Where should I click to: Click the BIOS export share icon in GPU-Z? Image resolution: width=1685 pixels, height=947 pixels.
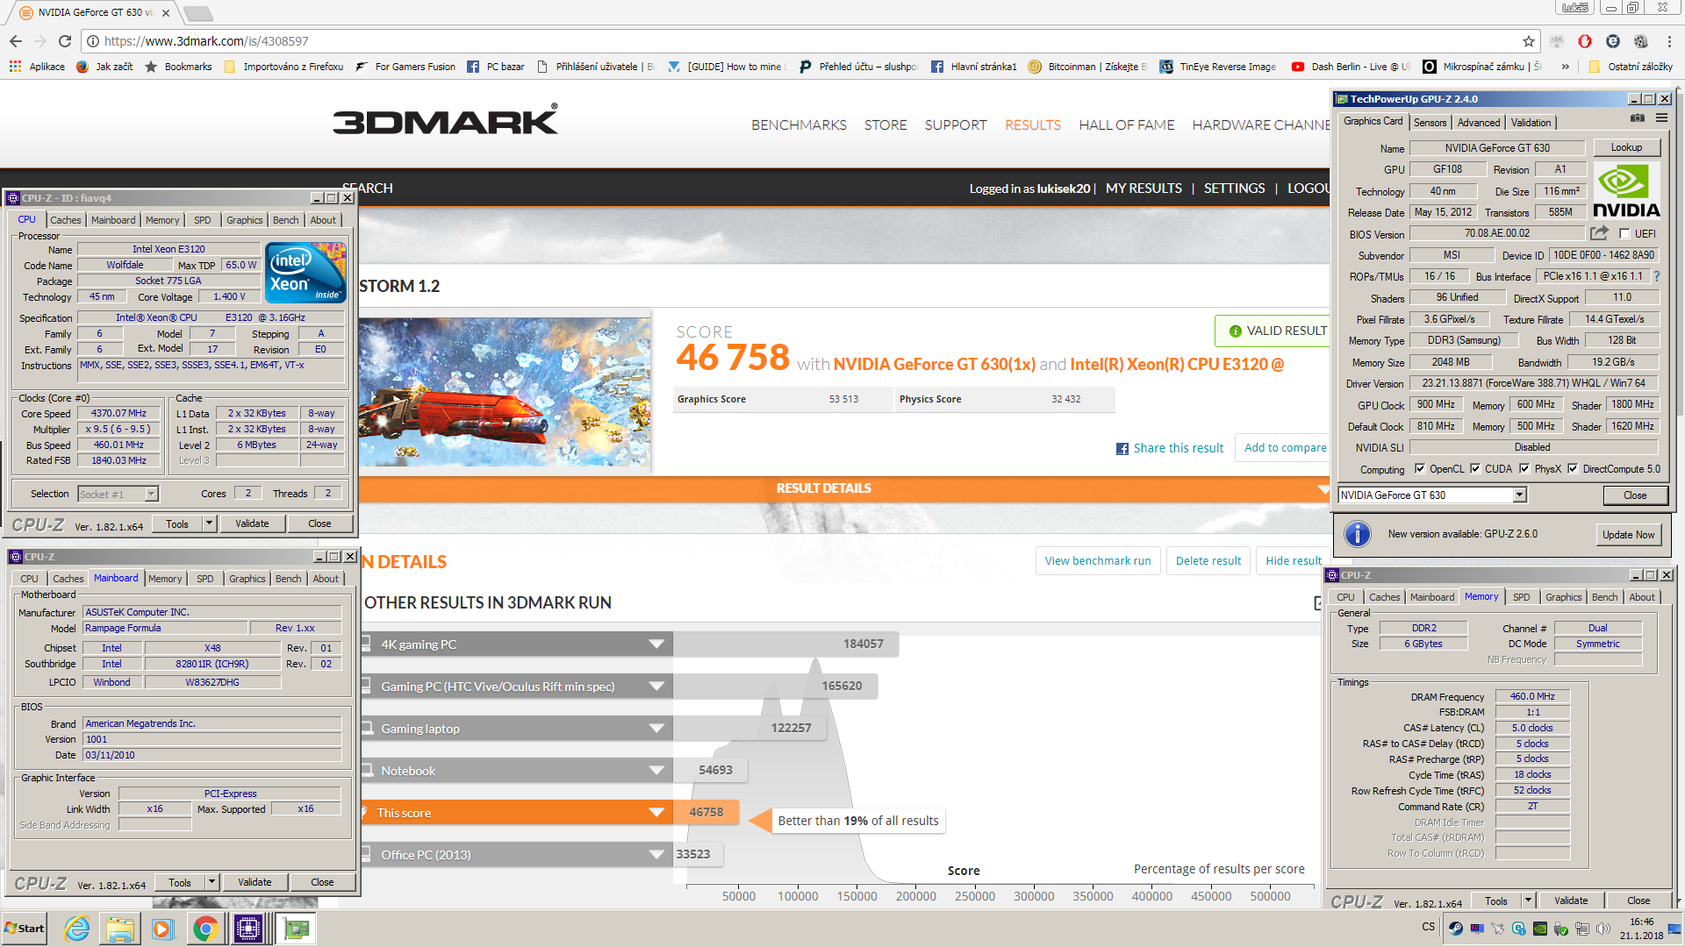click(1599, 233)
